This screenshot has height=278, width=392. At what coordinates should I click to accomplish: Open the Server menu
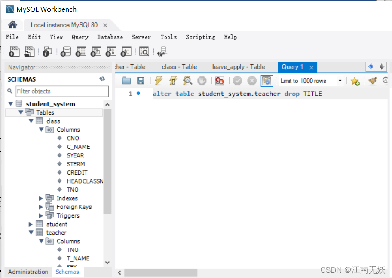(141, 37)
